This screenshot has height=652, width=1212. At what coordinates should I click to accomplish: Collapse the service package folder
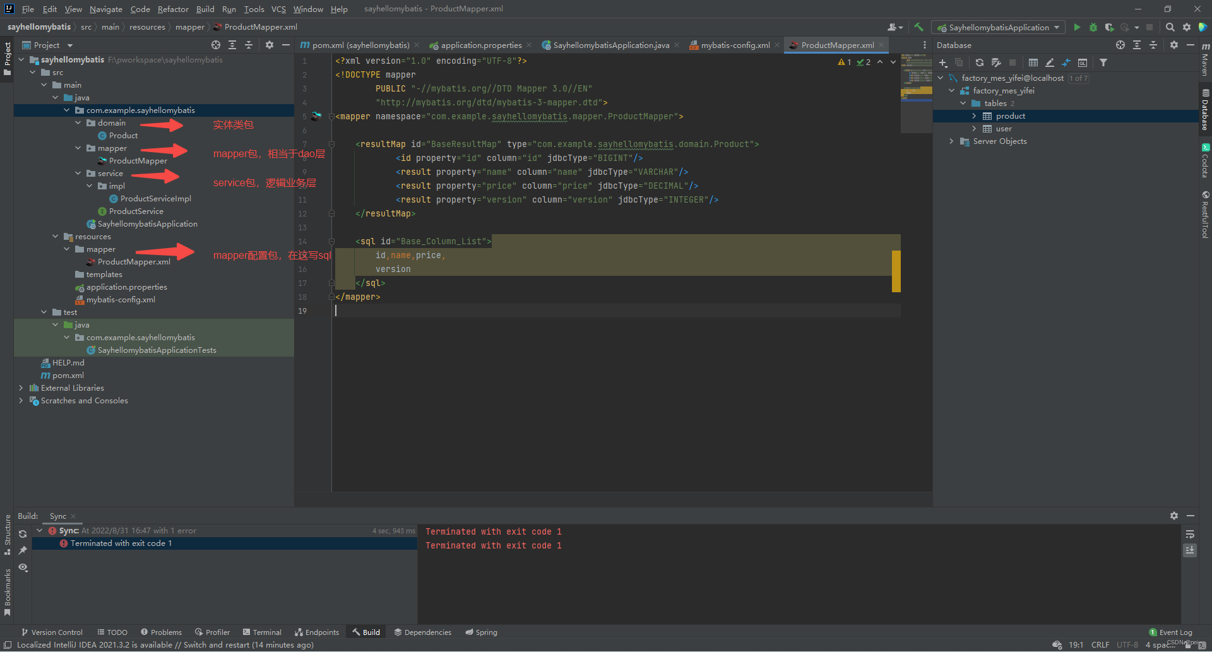78,173
